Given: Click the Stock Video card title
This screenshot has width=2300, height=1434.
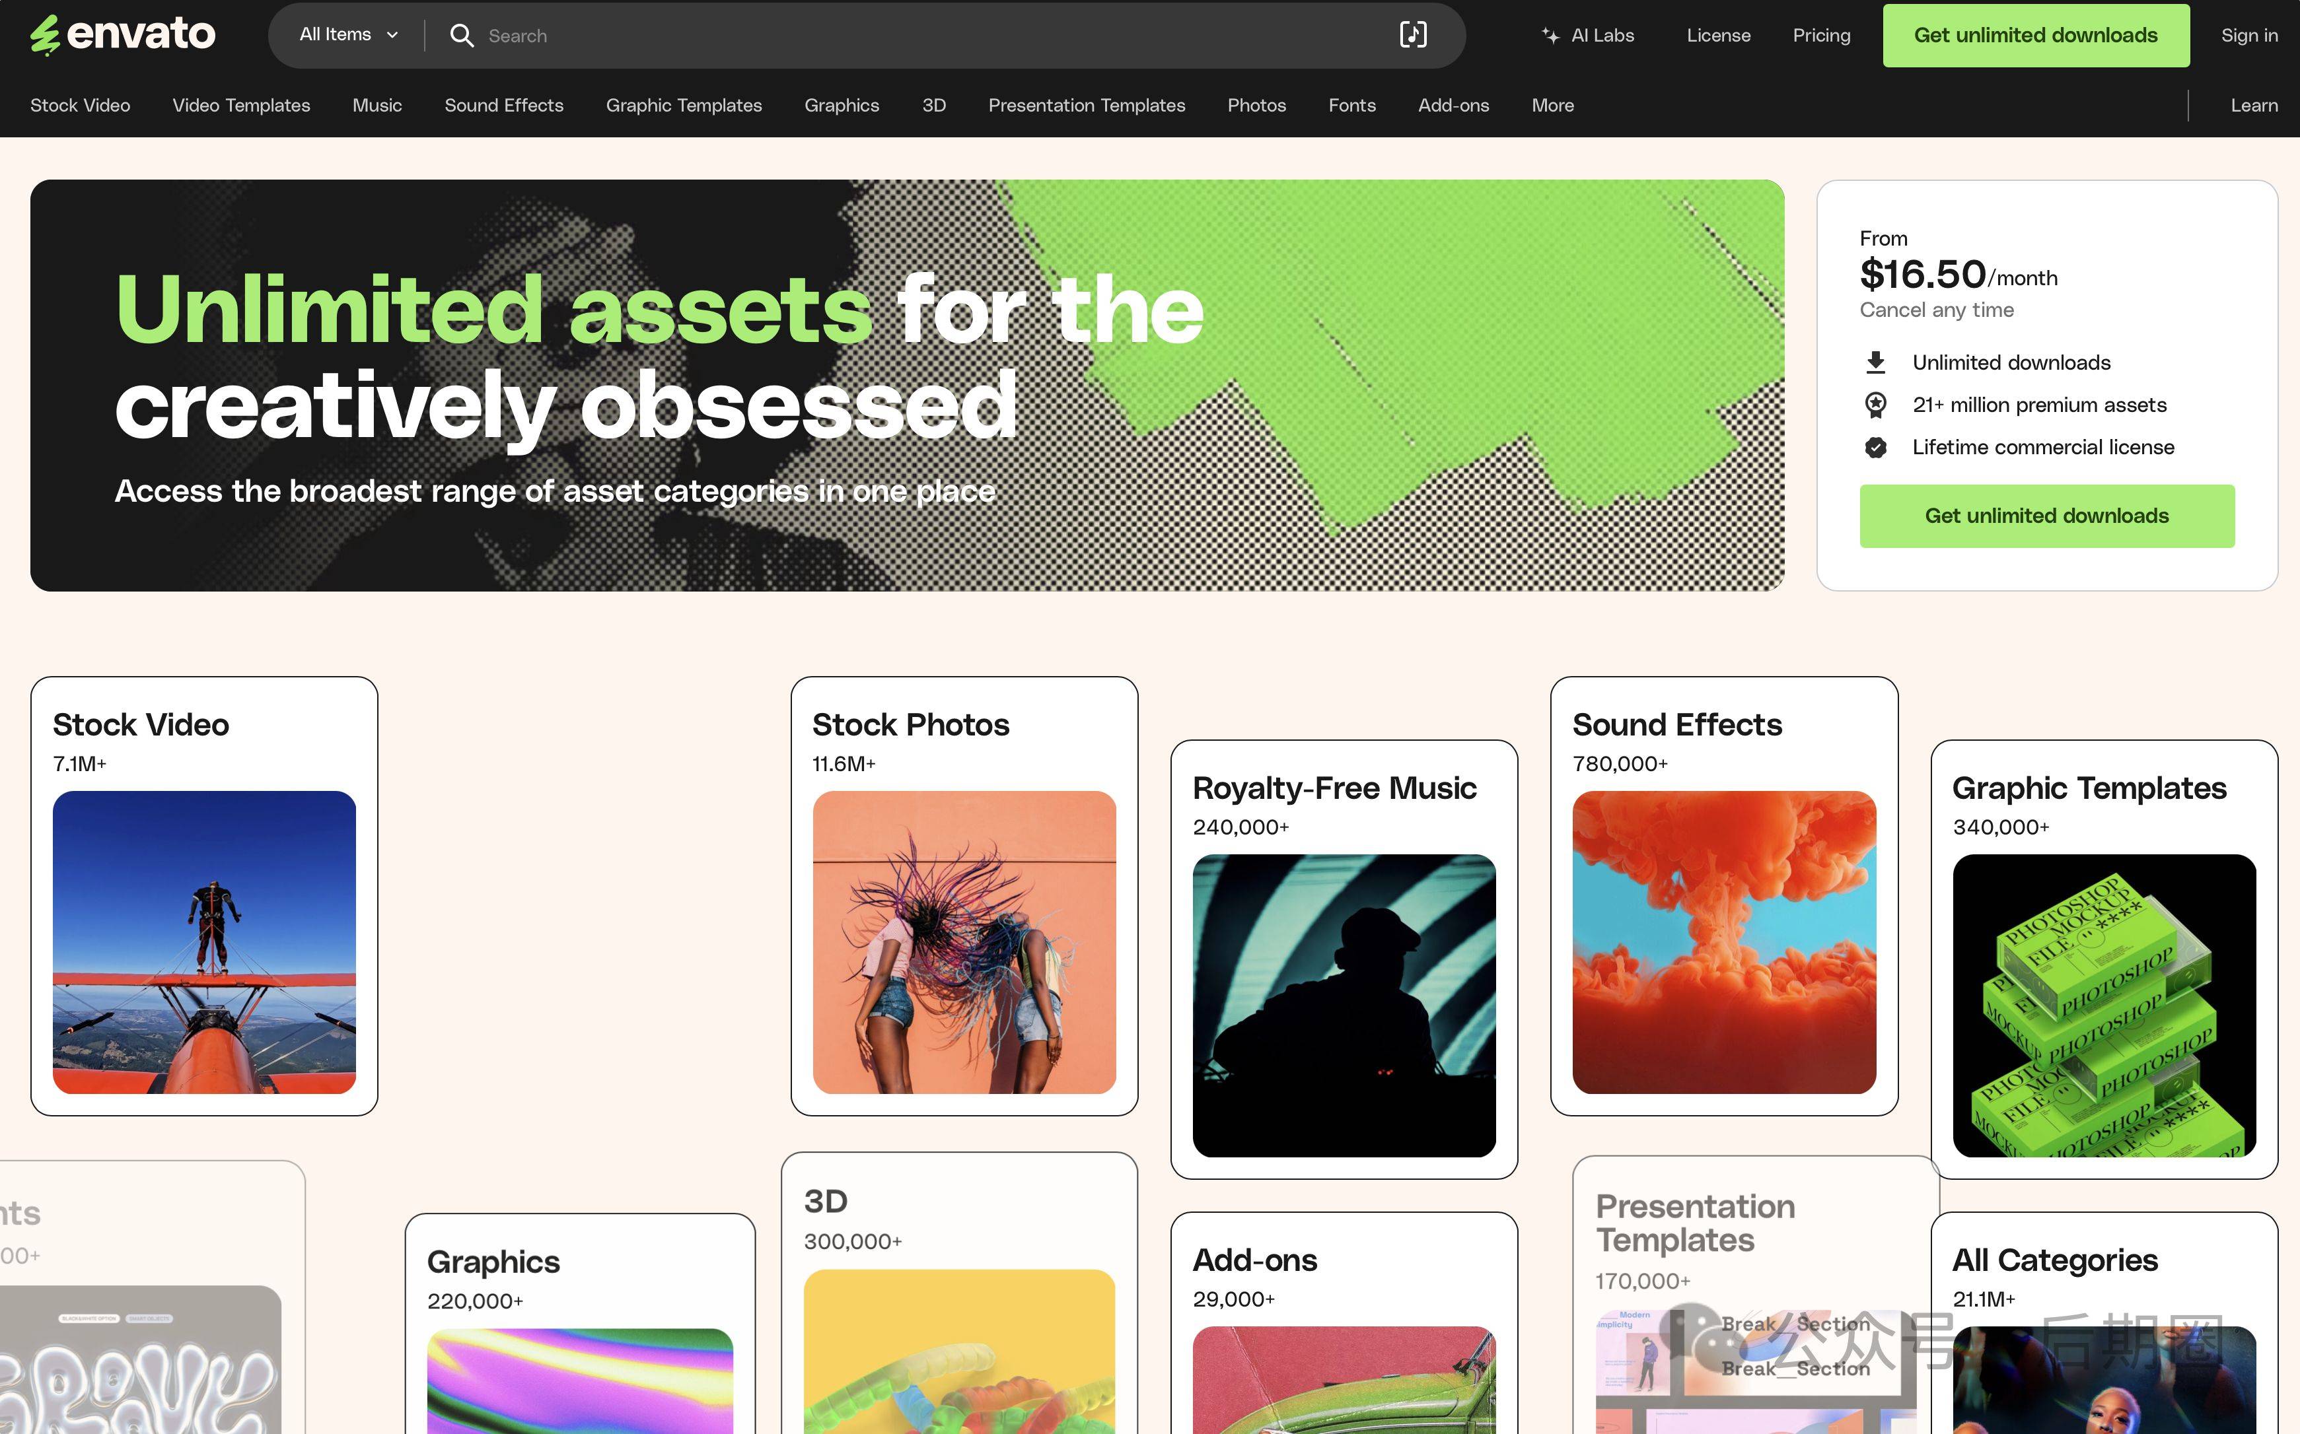Looking at the screenshot, I should 141,724.
